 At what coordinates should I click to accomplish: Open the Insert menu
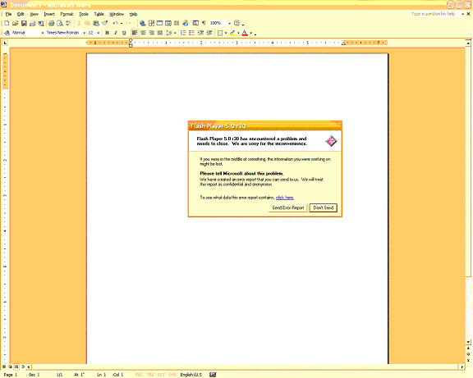pyautogui.click(x=49, y=14)
